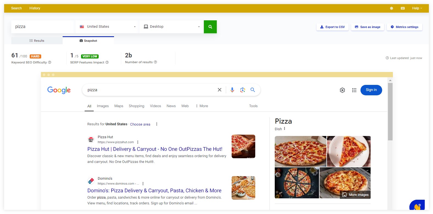Click the Choose area link

[140, 124]
